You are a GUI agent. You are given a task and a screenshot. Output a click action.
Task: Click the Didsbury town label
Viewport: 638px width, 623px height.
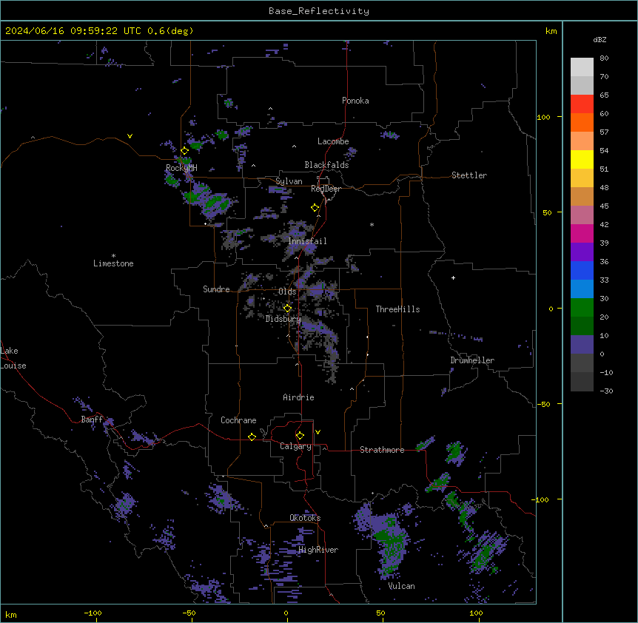[283, 319]
